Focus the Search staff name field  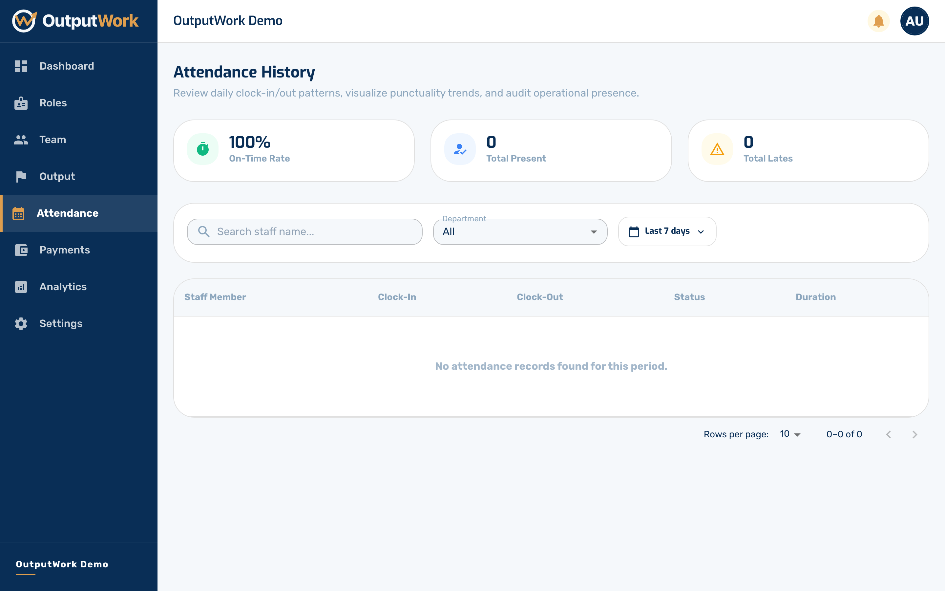304,231
